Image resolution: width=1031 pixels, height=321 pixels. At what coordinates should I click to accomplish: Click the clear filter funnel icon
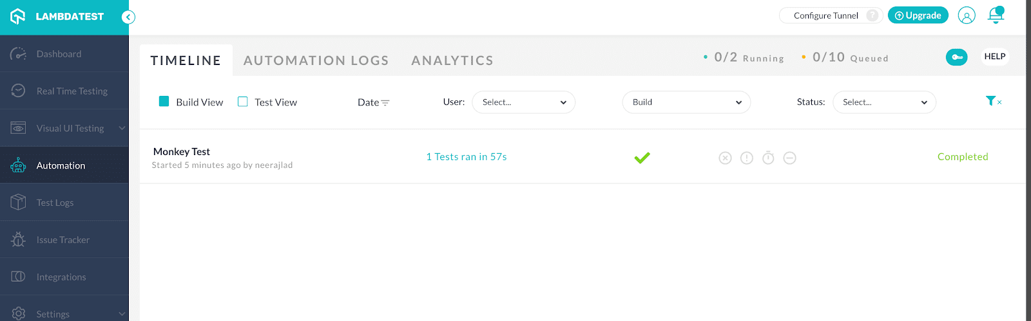point(993,101)
